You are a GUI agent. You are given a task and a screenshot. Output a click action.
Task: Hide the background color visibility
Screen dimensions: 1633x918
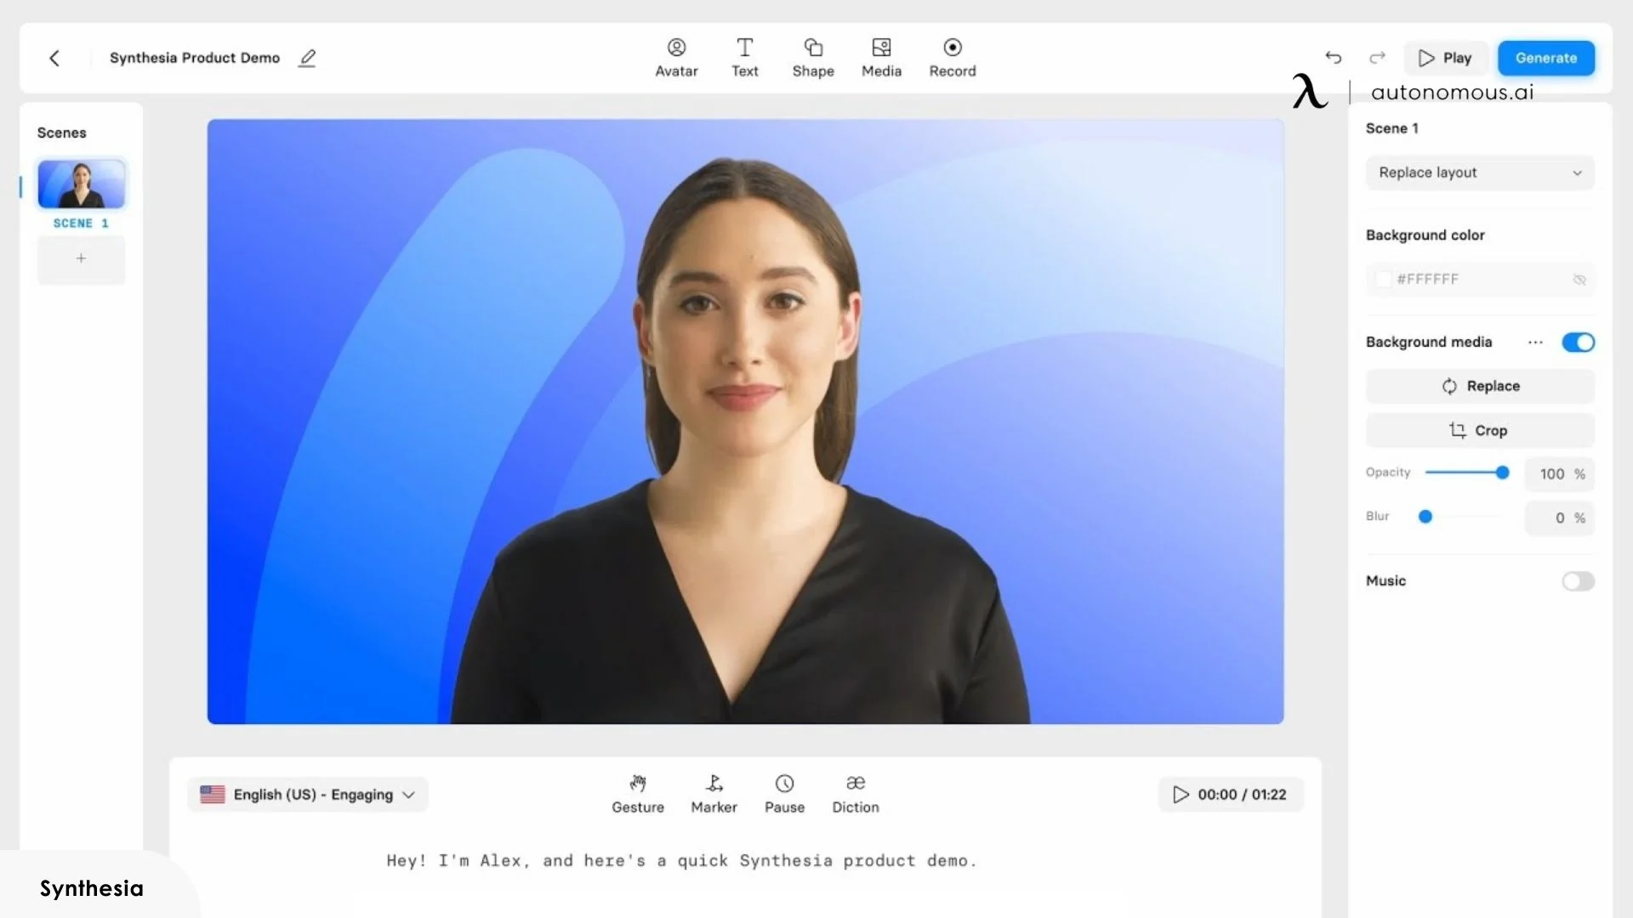1579,279
